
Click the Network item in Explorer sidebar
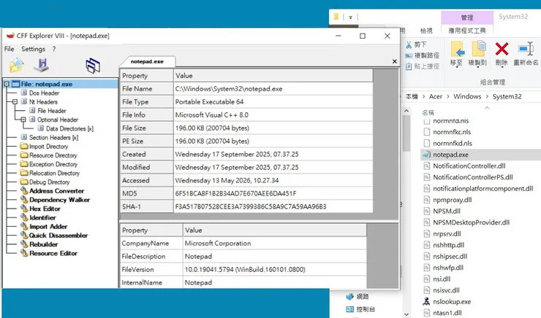pyautogui.click(x=357, y=296)
